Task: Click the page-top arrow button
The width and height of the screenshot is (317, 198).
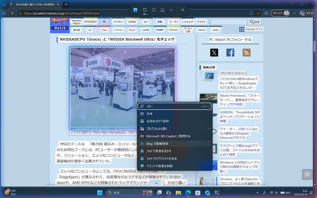Action: 307,174
